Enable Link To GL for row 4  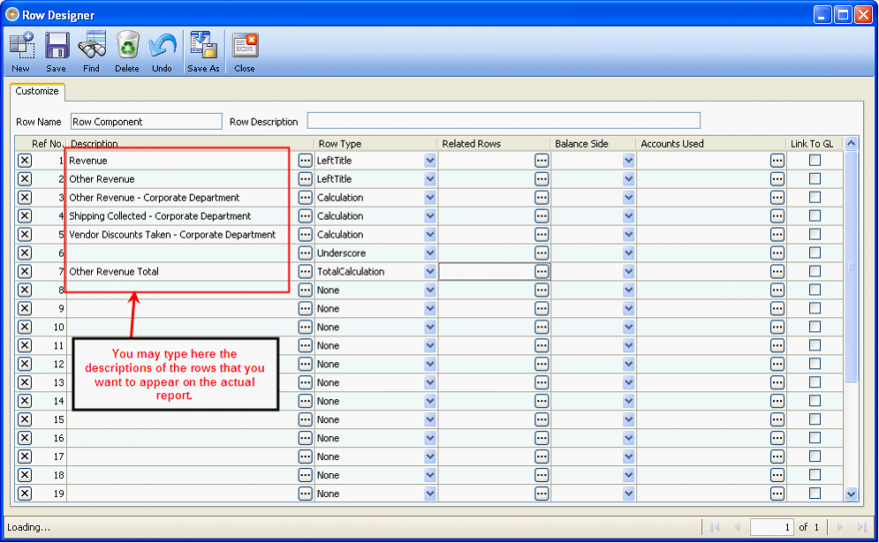point(815,215)
